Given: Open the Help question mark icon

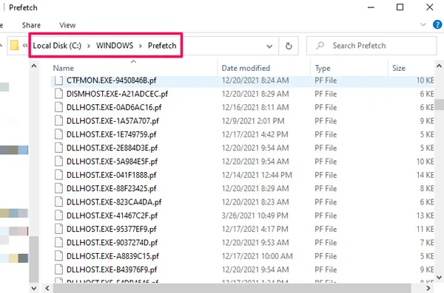Looking at the screenshot, I should coord(437,25).
